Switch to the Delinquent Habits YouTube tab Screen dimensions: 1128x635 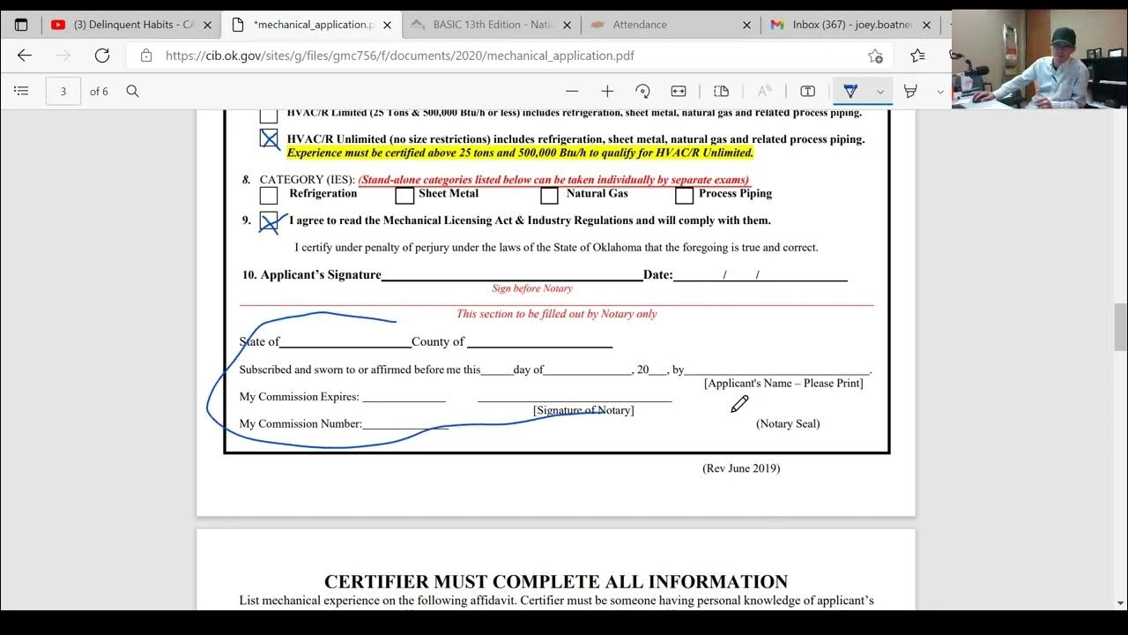130,25
